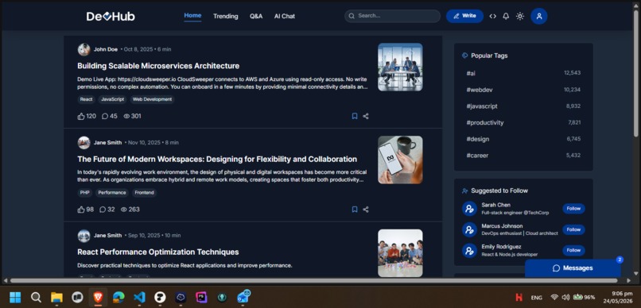Follow Marcus Johnson

click(573, 229)
